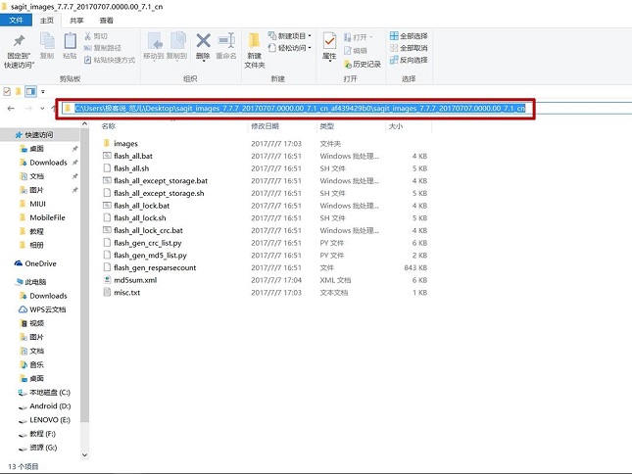Click 历史记录 in the ribbon
Image resolution: width=632 pixels, height=474 pixels.
[366, 64]
